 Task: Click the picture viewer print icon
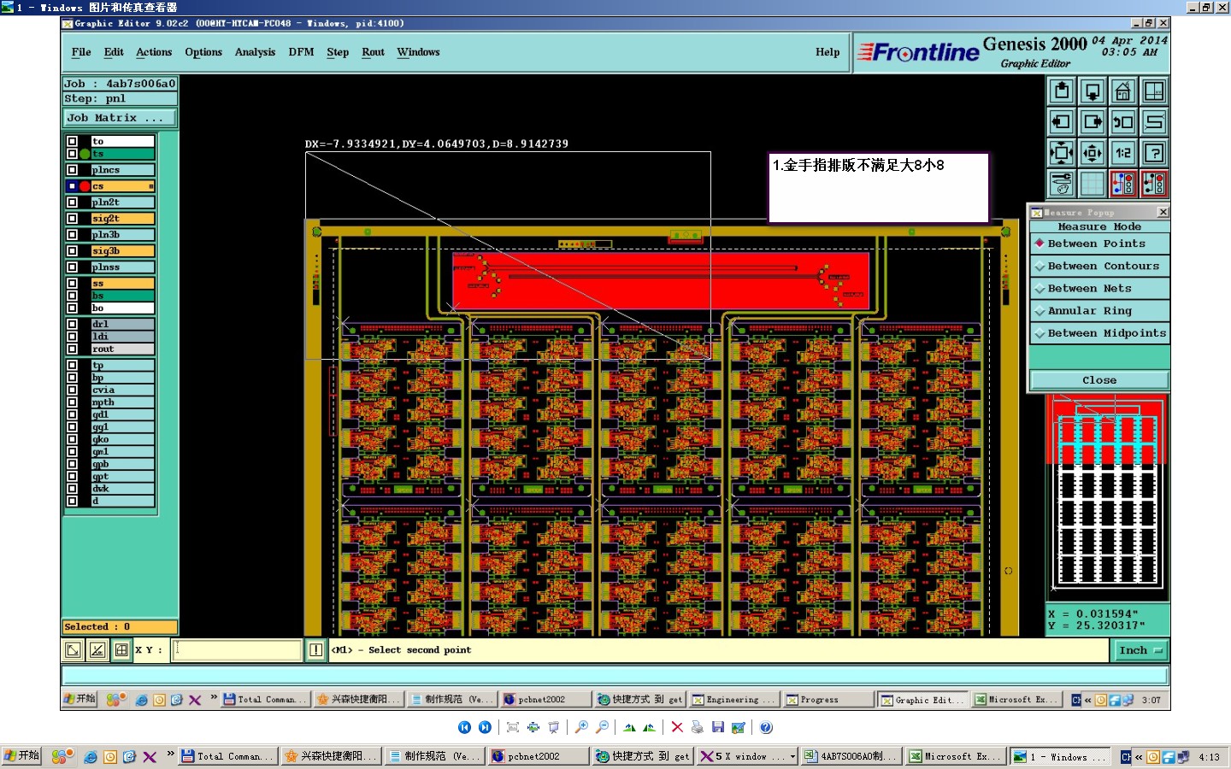pos(698,727)
